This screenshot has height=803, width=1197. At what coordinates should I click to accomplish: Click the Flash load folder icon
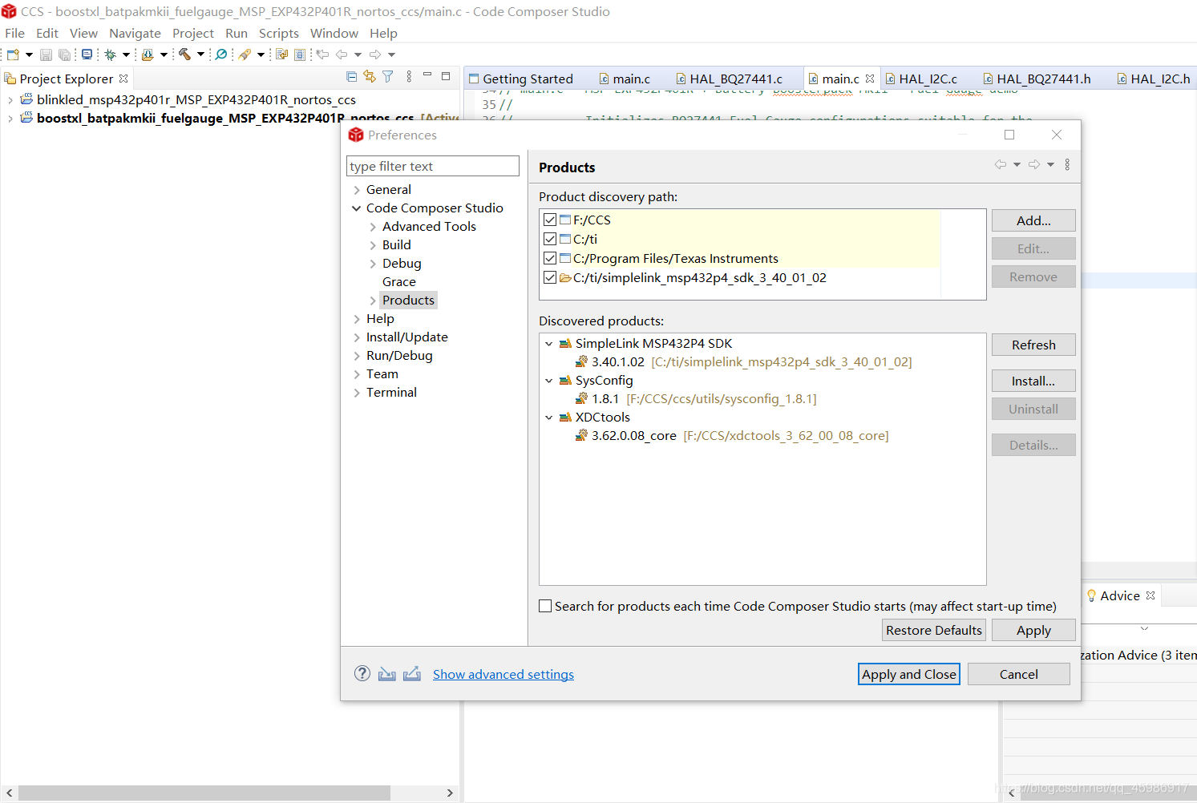click(148, 54)
